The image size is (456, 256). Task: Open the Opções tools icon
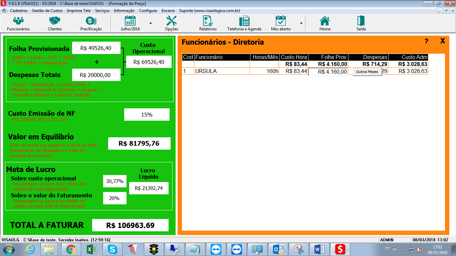(172, 21)
